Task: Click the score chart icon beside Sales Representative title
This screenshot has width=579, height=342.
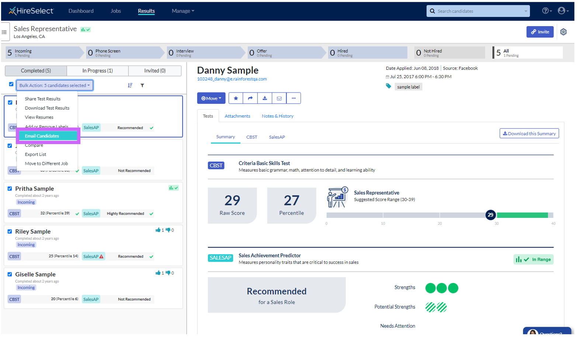Action: [86, 29]
